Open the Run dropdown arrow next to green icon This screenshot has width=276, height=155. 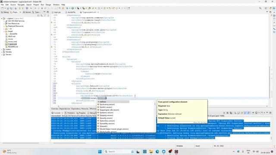75,8
